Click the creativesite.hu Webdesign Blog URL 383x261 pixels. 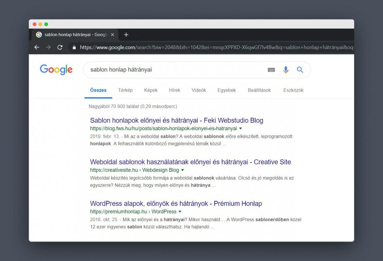pos(135,170)
